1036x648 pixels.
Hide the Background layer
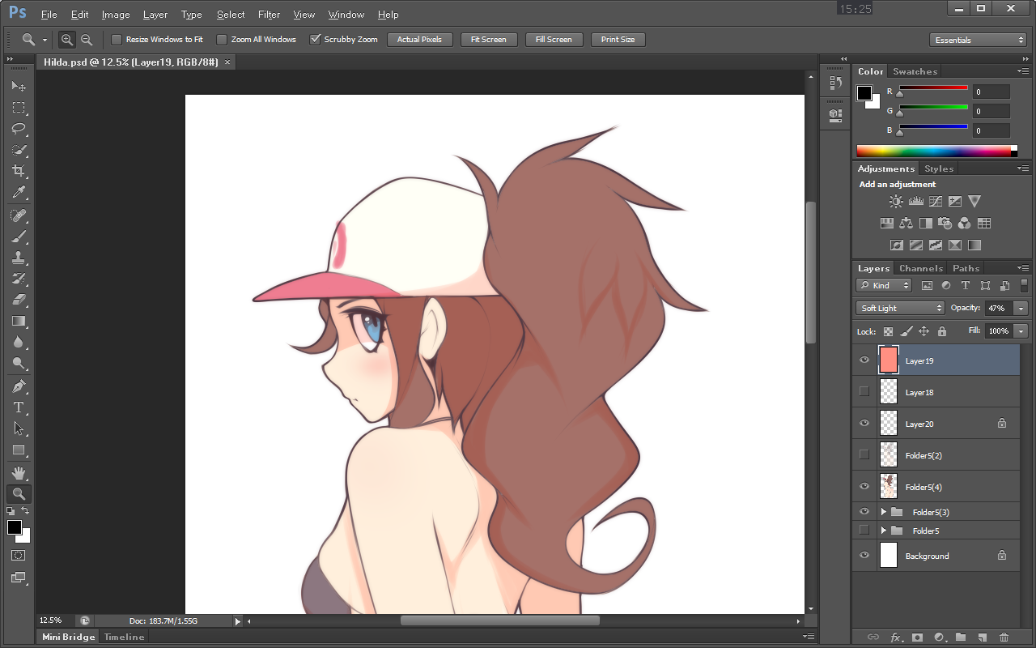click(x=864, y=556)
